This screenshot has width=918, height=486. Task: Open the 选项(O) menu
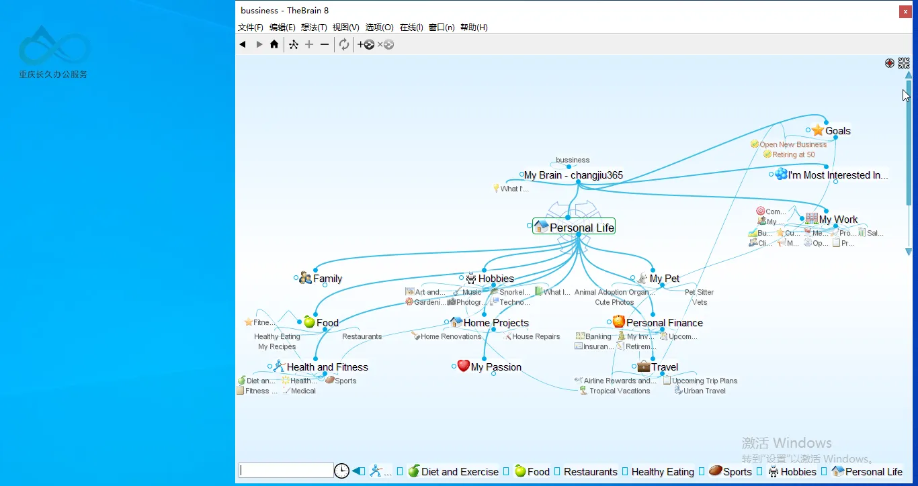pyautogui.click(x=380, y=28)
